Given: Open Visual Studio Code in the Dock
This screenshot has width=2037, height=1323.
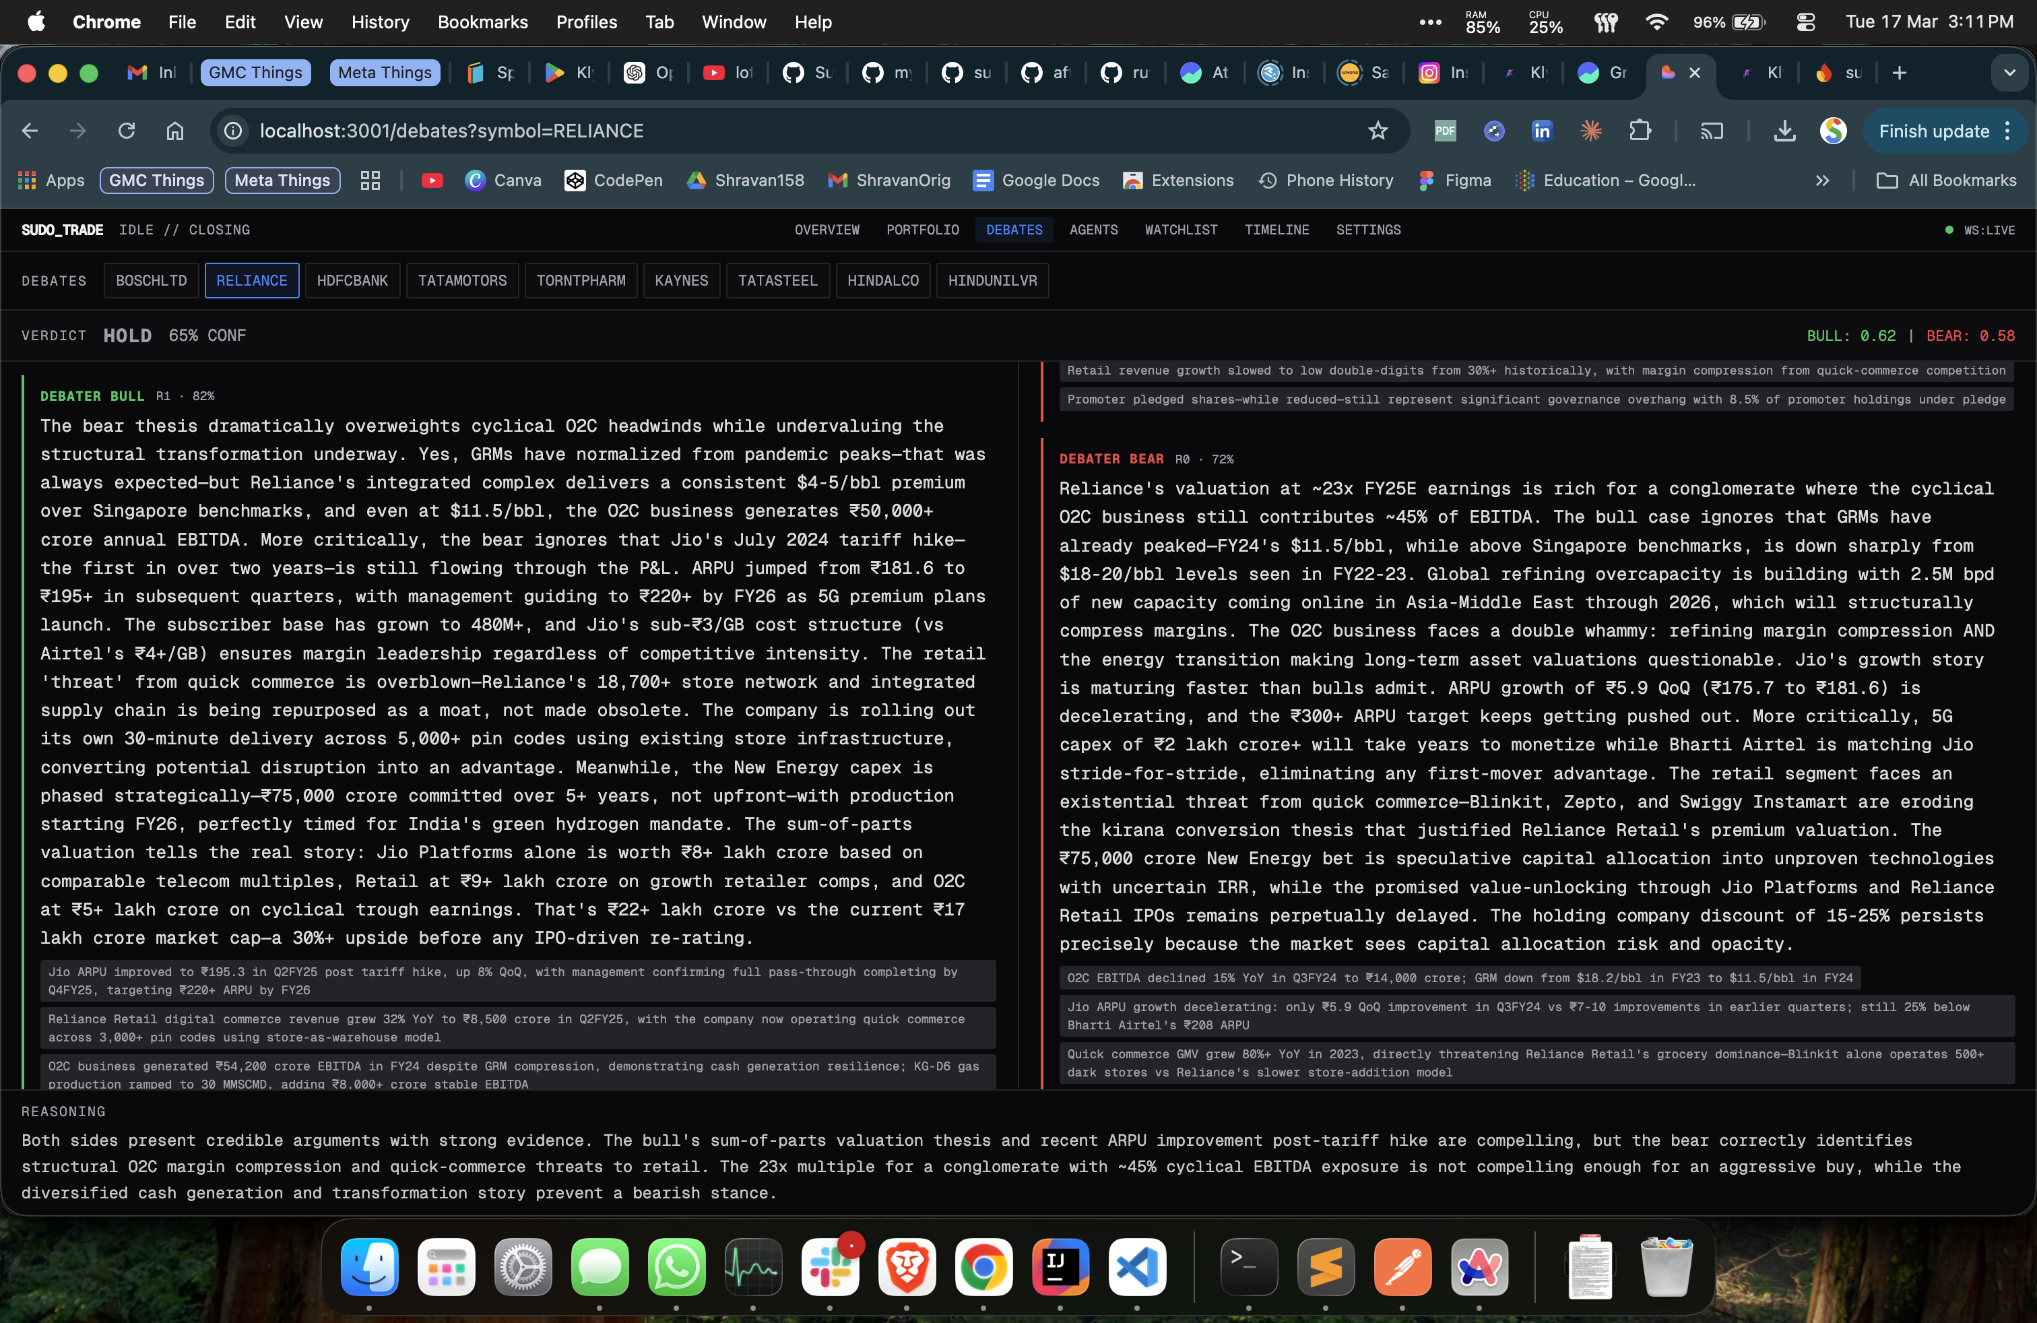Looking at the screenshot, I should 1136,1266.
